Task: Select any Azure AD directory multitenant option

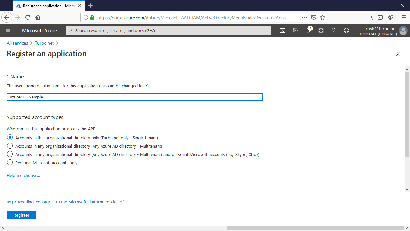Action: [x=10, y=146]
